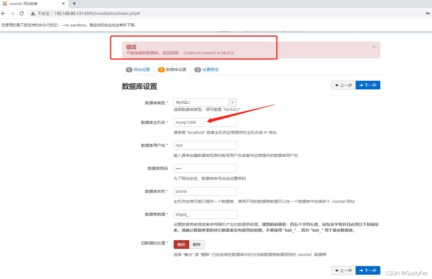Reload the Joomla installation page
The width and height of the screenshot is (432, 279).
click(22, 14)
